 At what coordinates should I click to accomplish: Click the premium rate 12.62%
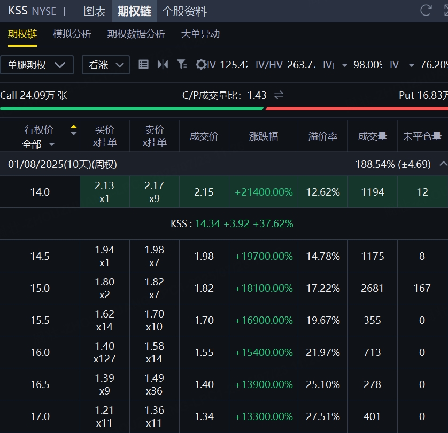pyautogui.click(x=323, y=192)
